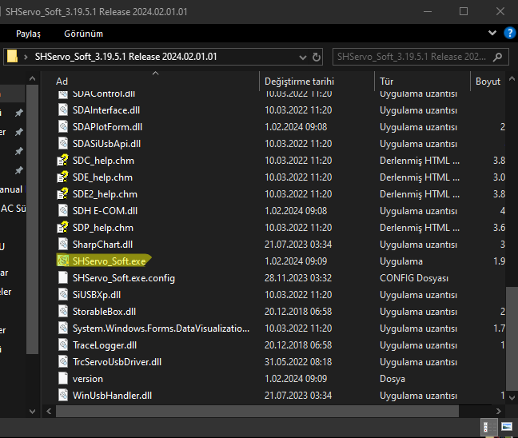The width and height of the screenshot is (518, 438).
Task: Select the TrcServoUsbDriver.dll file
Action: tap(117, 361)
